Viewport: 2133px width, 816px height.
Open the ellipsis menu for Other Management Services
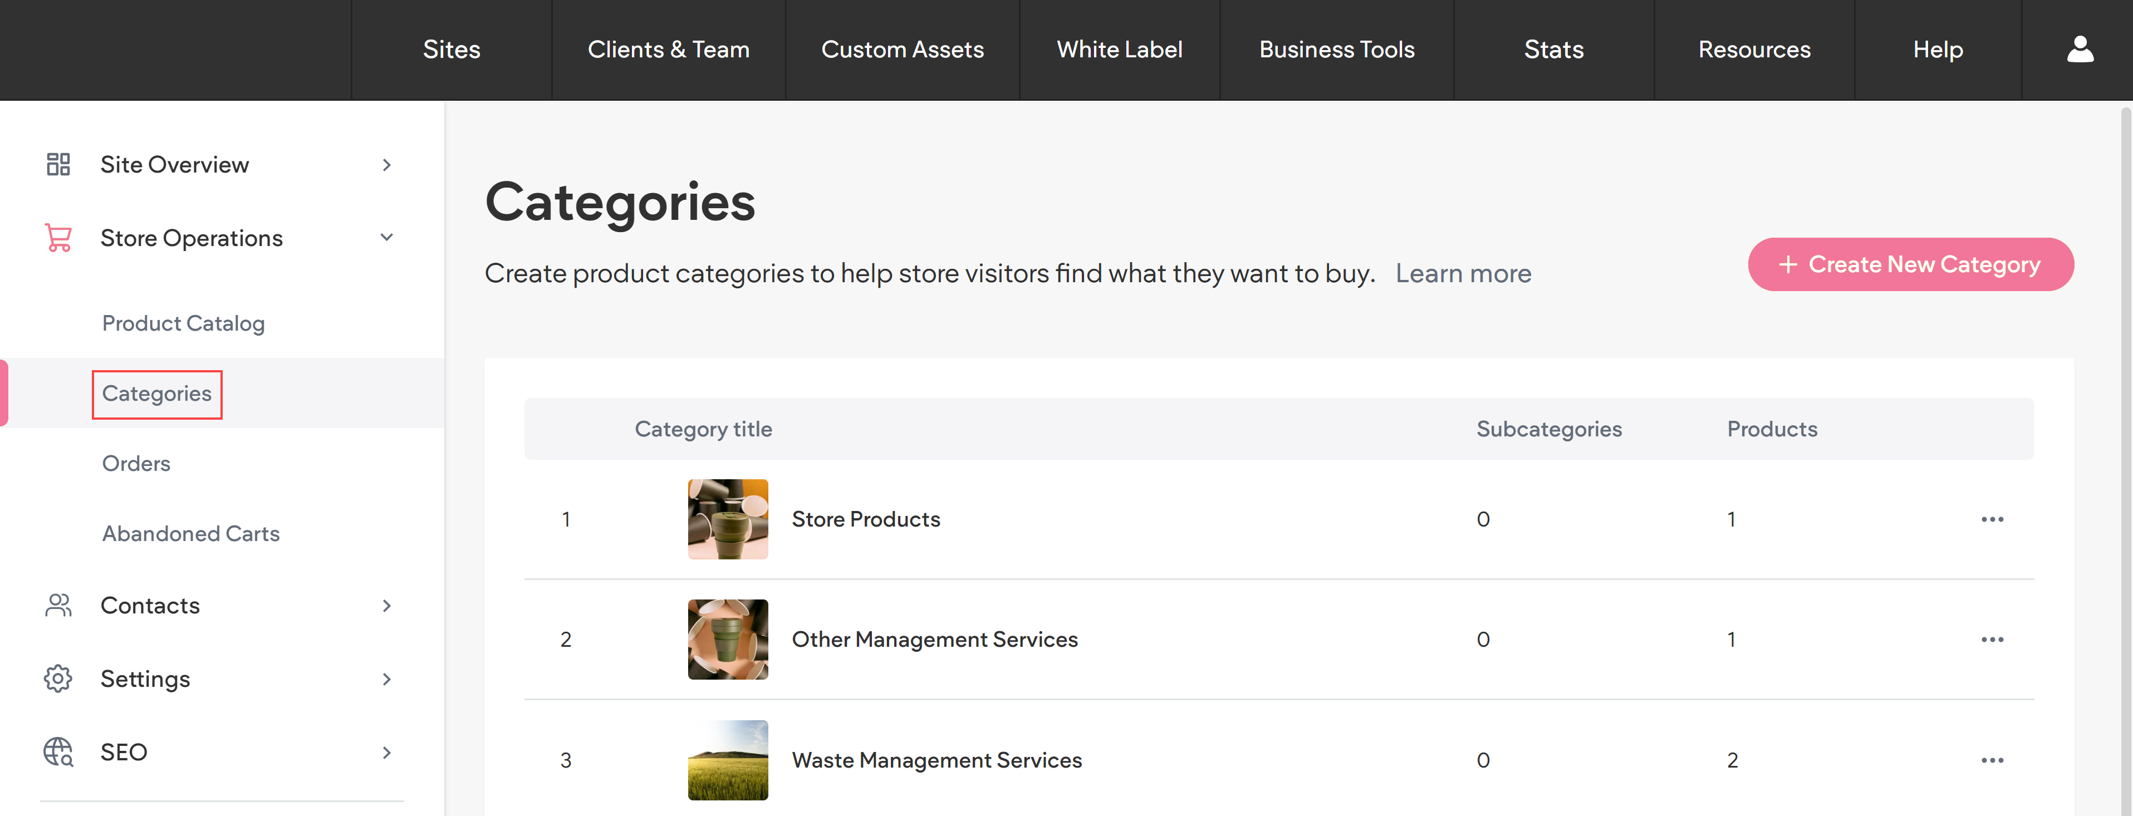tap(1993, 639)
